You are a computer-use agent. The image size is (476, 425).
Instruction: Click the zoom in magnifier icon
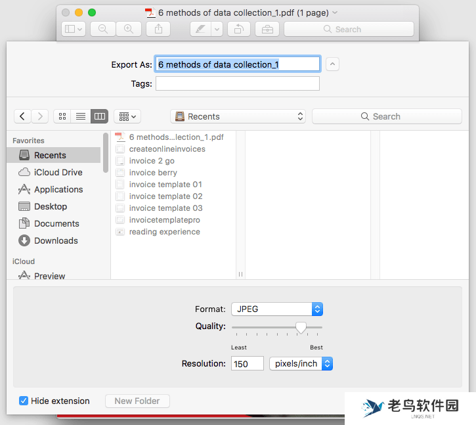129,29
